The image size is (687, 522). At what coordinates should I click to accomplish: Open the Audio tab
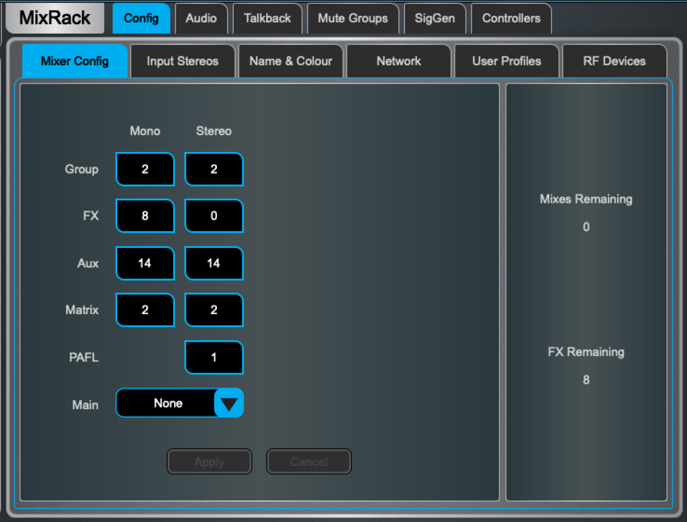[x=201, y=18]
